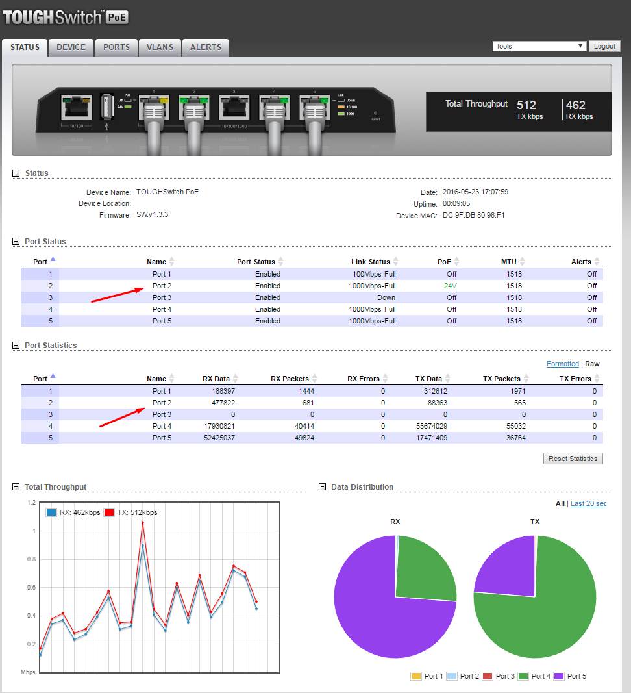Switch to the PORTS tab
631x693 pixels.
[x=116, y=47]
